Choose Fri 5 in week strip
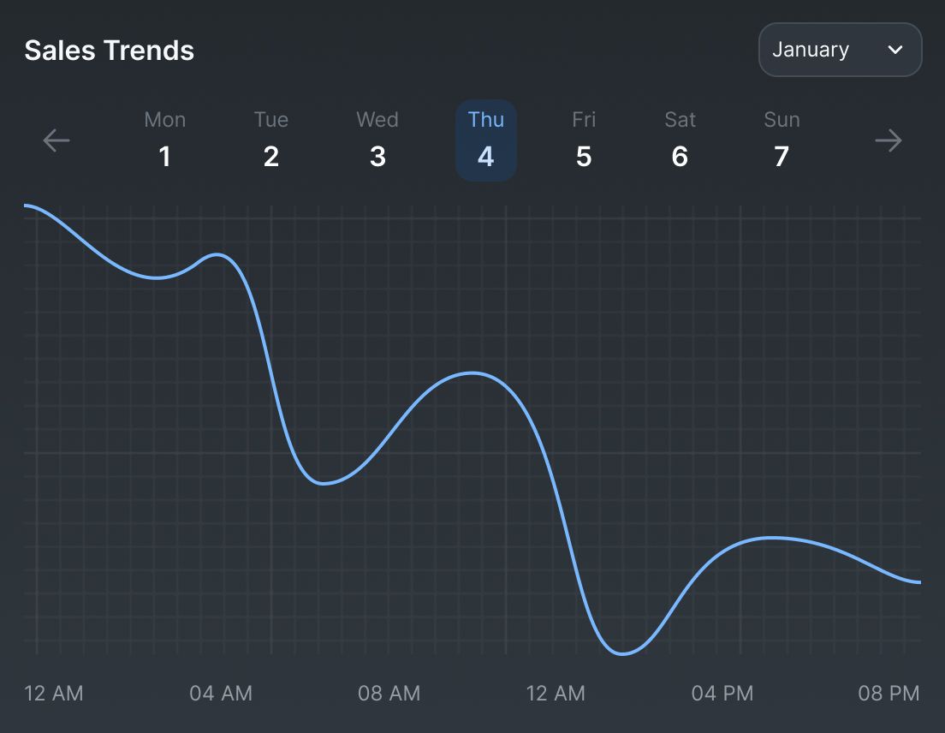Screen dimensions: 945x733 coord(584,140)
